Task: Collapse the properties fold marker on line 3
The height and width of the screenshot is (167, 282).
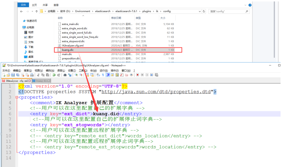Action: [x=16, y=97]
